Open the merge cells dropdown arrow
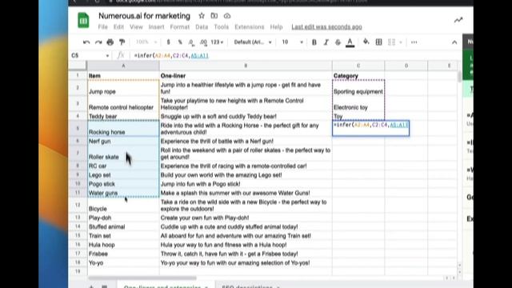The height and width of the screenshot is (288, 512). coord(401,42)
